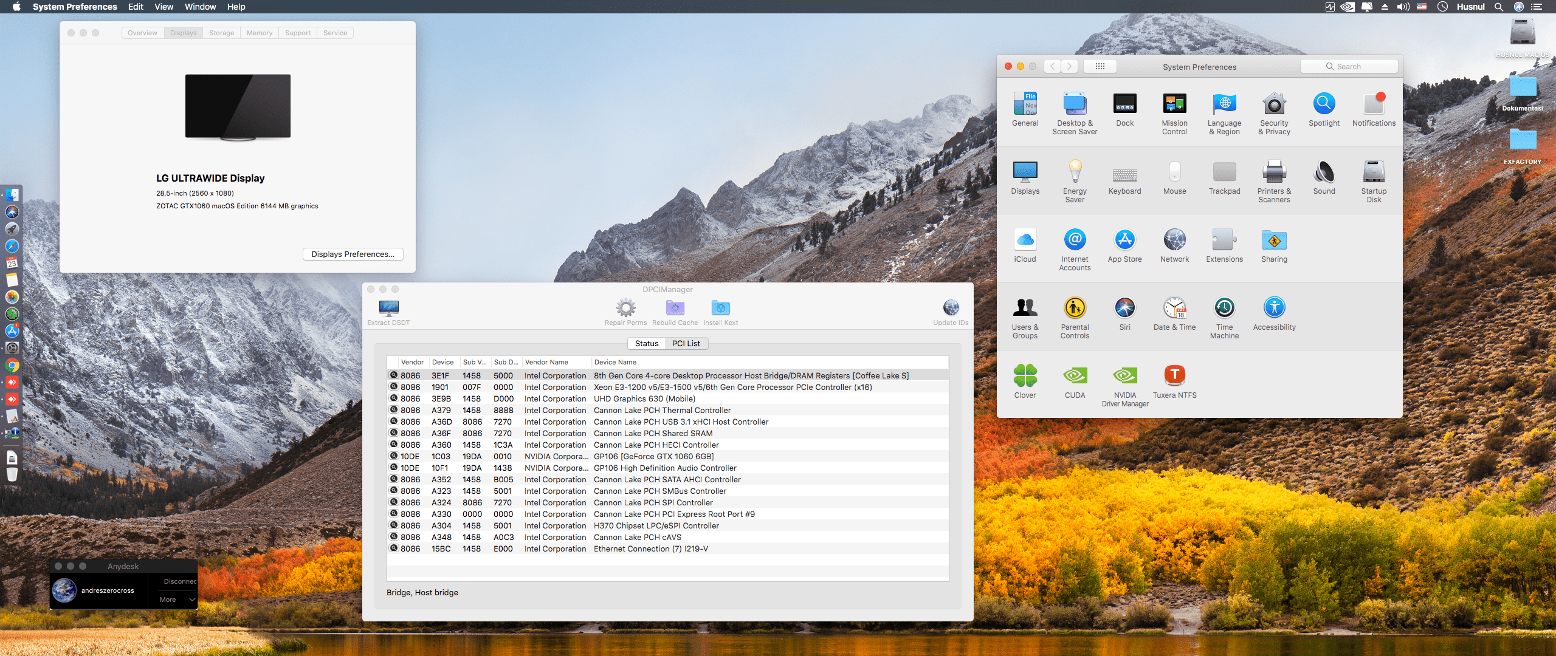Open the Energy Saver preference pane
This screenshot has width=1556, height=656.
[x=1075, y=180]
